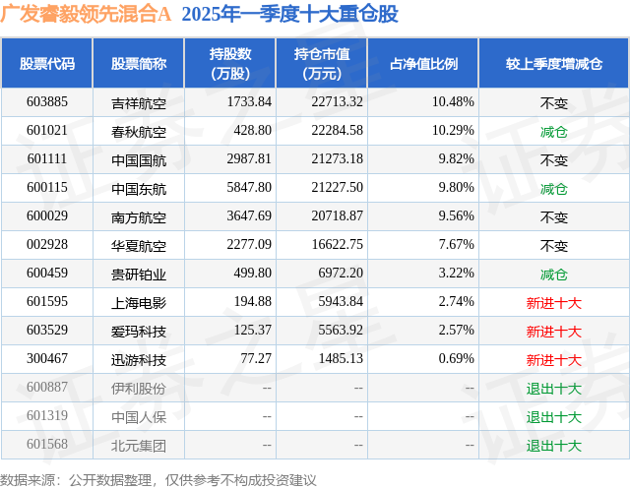Screen dimensions: 630x489
Task: Click the 持股数(万股) column header
Action: click(230, 63)
